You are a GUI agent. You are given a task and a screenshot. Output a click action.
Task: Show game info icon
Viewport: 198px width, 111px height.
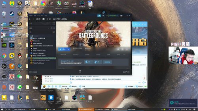tap(122, 49)
